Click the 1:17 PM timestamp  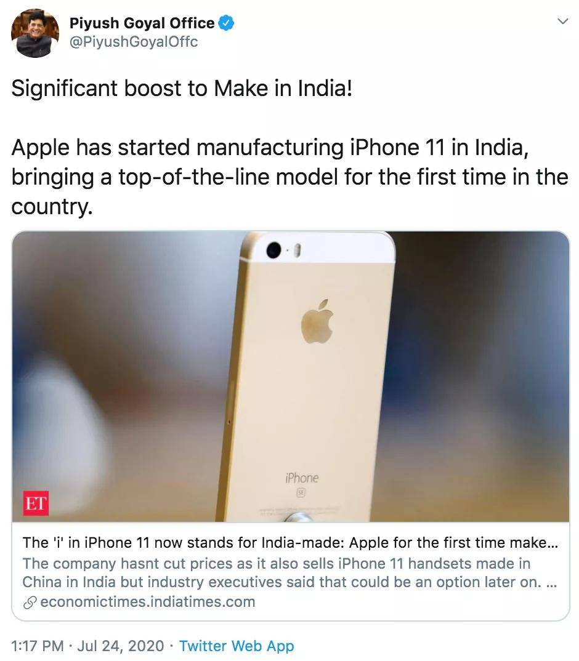(37, 646)
